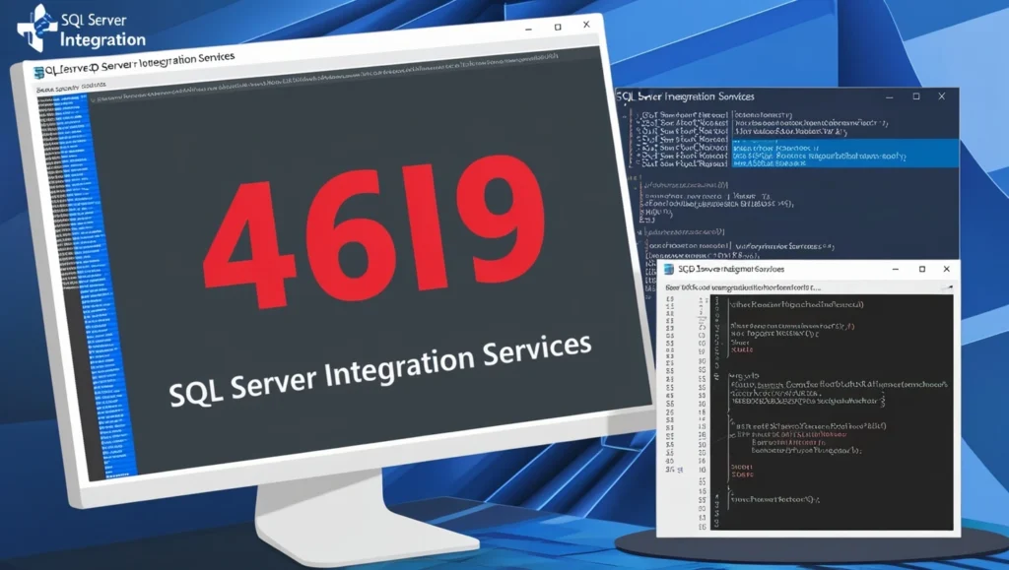Close the lower-right code window
Image resolution: width=1009 pixels, height=570 pixels.
pos(947,269)
